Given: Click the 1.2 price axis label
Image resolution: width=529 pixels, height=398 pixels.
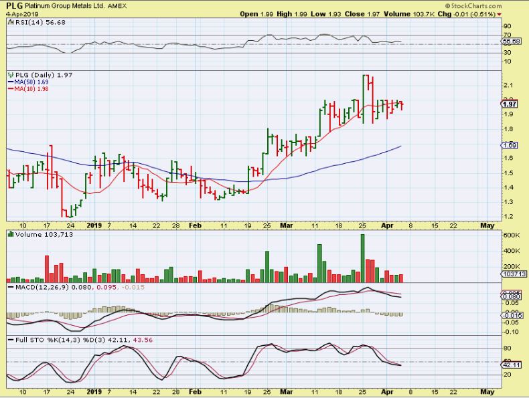Looking at the screenshot, I should (508, 216).
